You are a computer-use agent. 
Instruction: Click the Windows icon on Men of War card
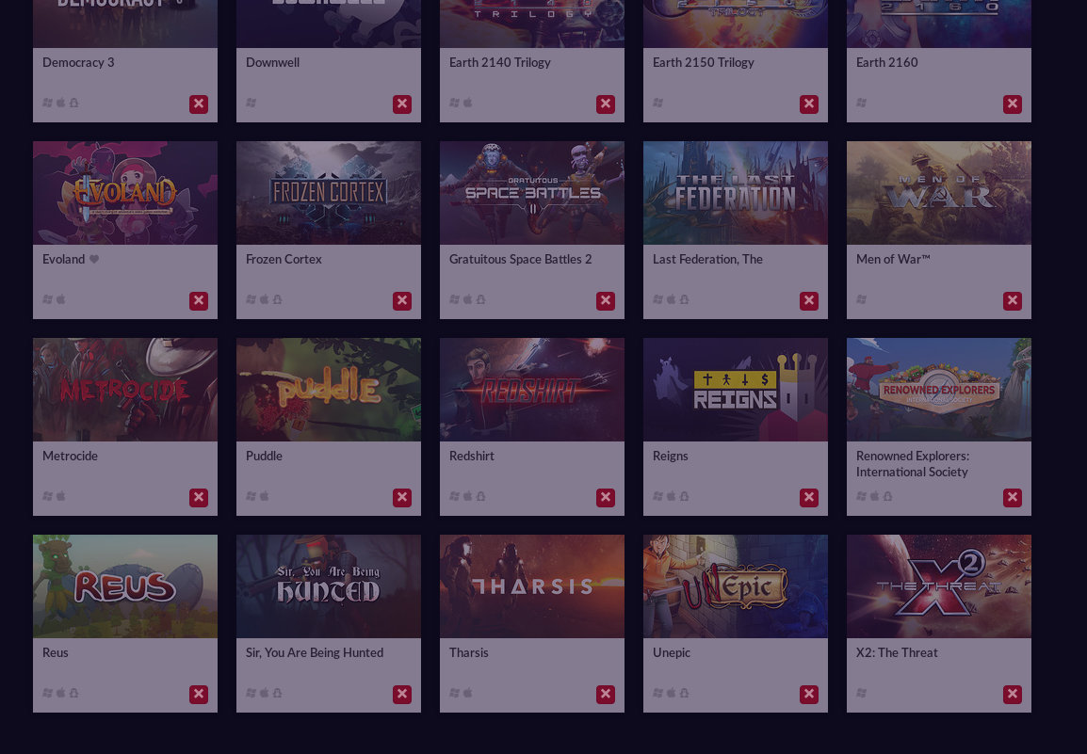(861, 299)
